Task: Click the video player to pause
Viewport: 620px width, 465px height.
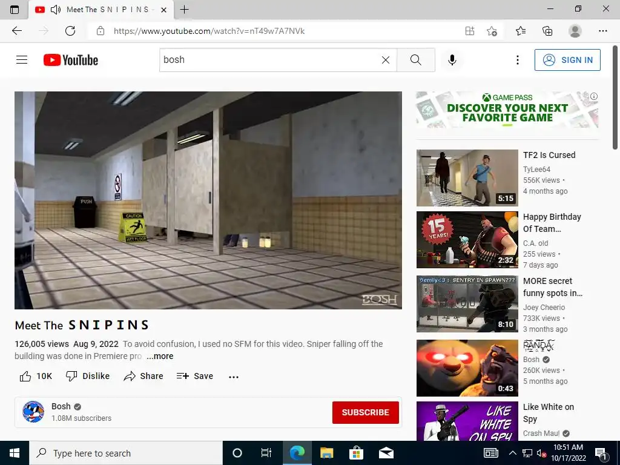Action: click(208, 200)
